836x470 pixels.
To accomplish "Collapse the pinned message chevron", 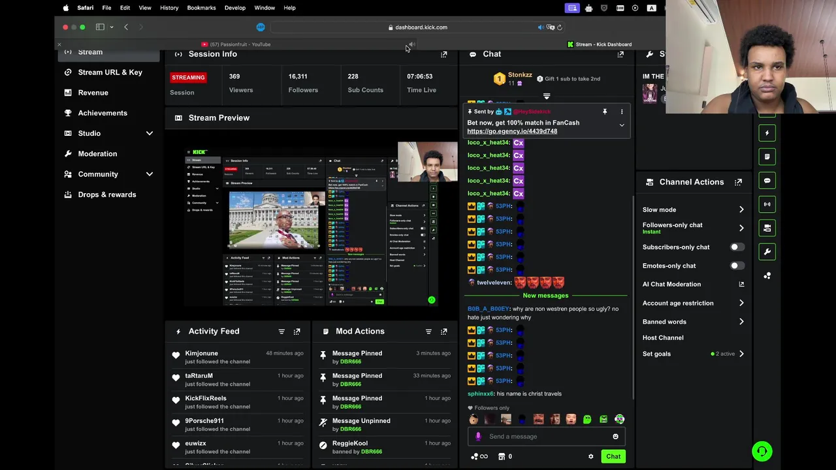I will [x=622, y=125].
